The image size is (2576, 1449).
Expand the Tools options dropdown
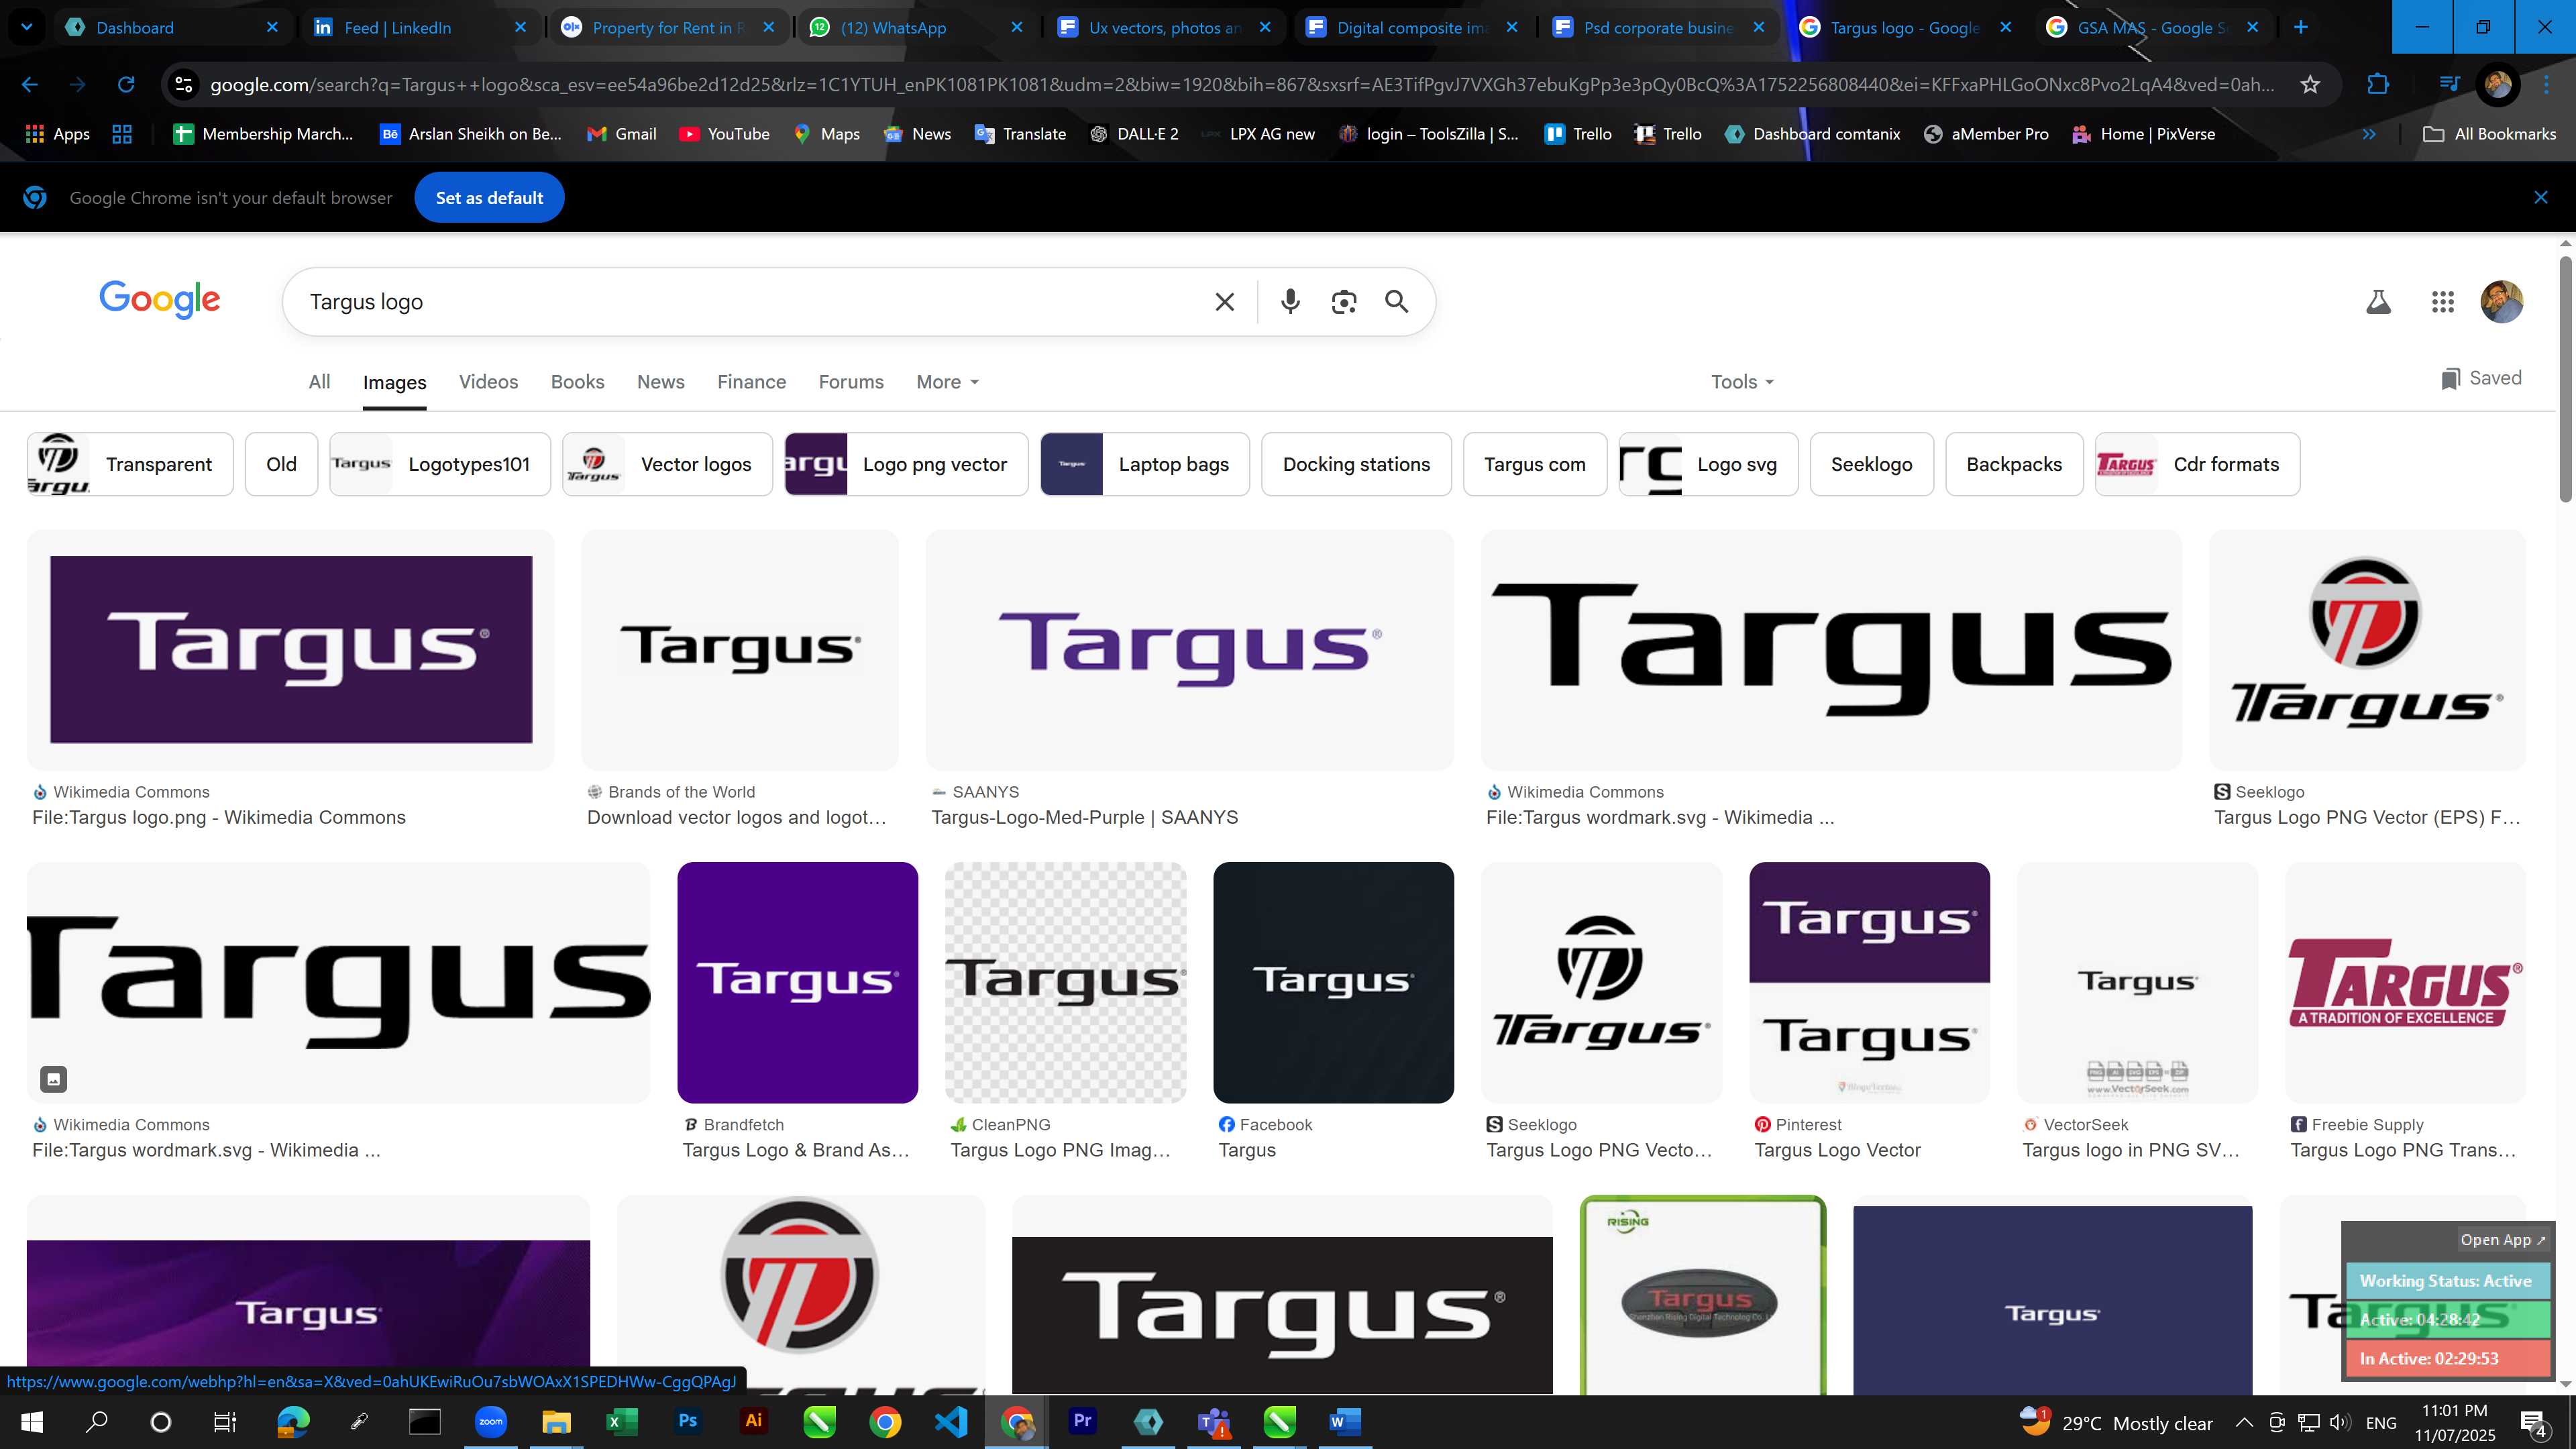click(1742, 382)
